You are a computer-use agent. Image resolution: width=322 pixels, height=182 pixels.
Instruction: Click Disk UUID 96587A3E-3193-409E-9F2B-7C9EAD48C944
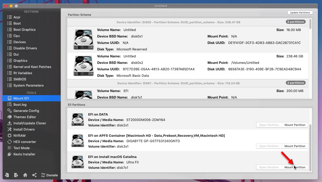tap(265, 69)
